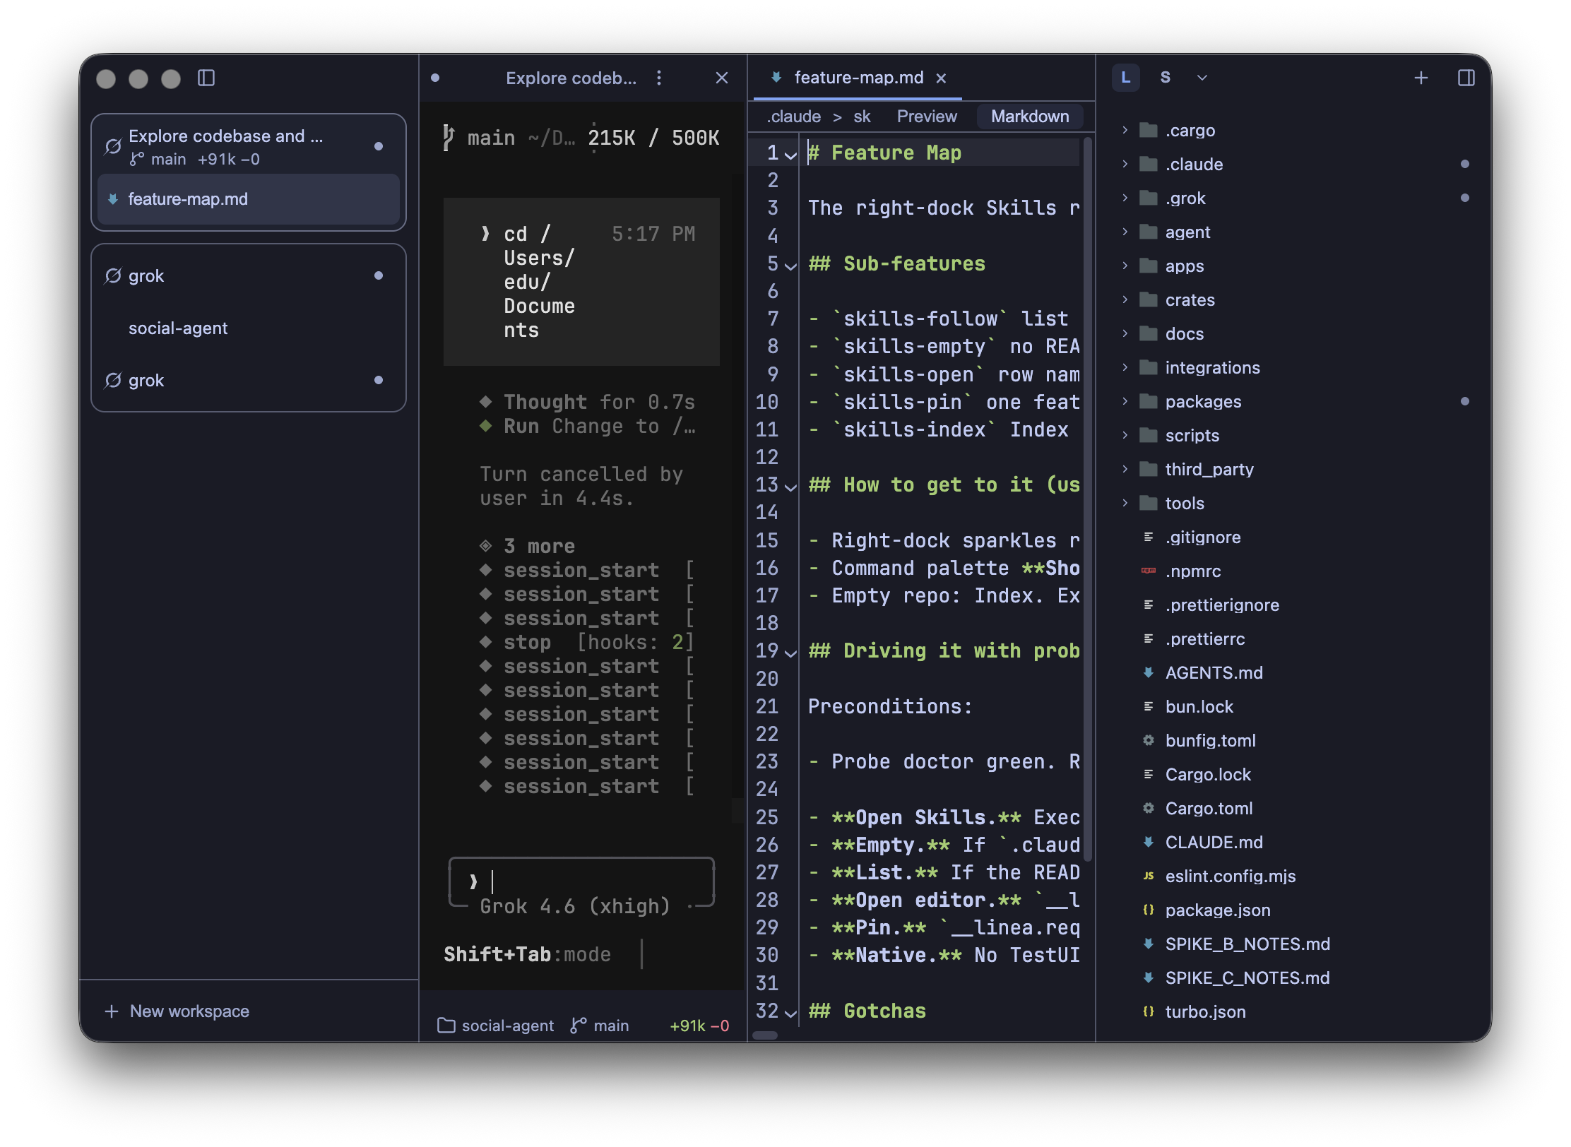Image resolution: width=1571 pixels, height=1147 pixels.
Task: Click the second grok session icon
Action: (113, 381)
